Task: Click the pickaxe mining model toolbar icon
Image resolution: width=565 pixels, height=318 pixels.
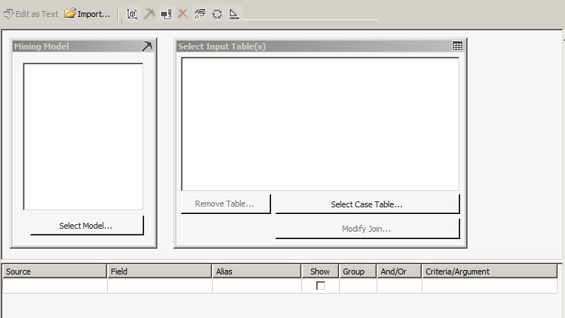Action: point(148,14)
